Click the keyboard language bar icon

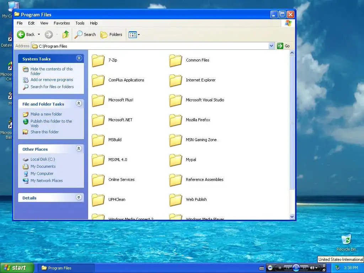[x=261, y=268]
